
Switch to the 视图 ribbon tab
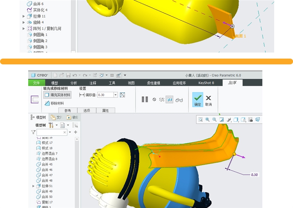point(131,83)
